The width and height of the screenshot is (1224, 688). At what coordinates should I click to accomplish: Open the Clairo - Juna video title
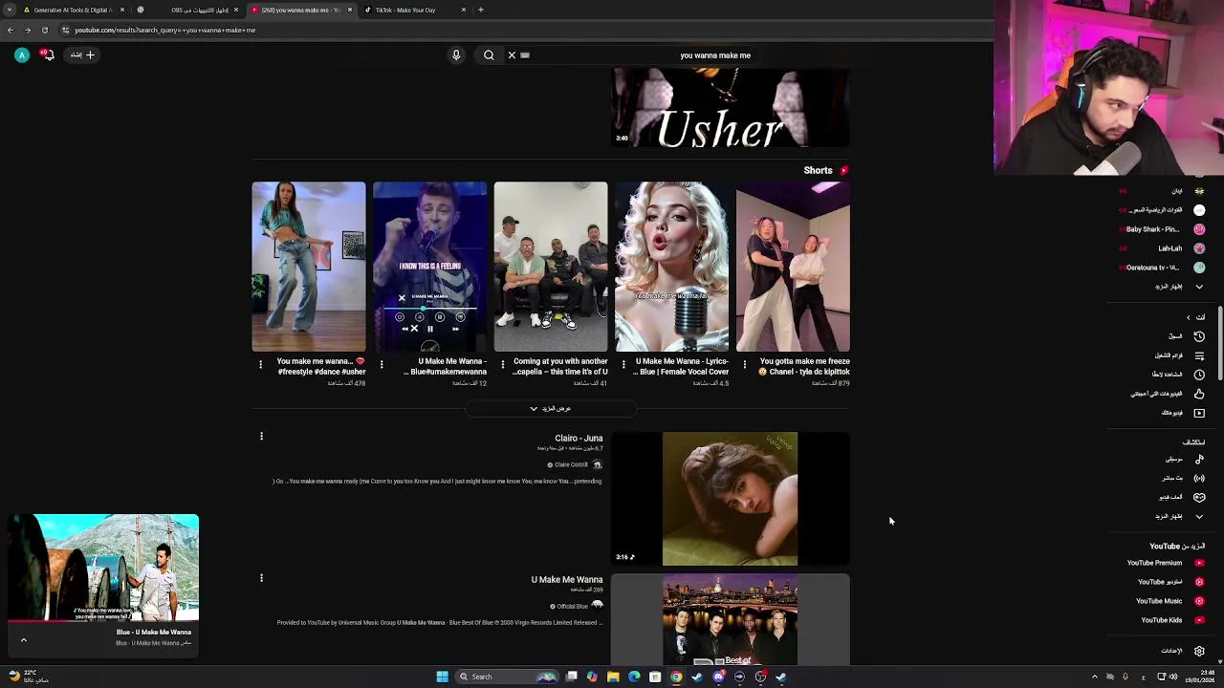[x=579, y=438]
